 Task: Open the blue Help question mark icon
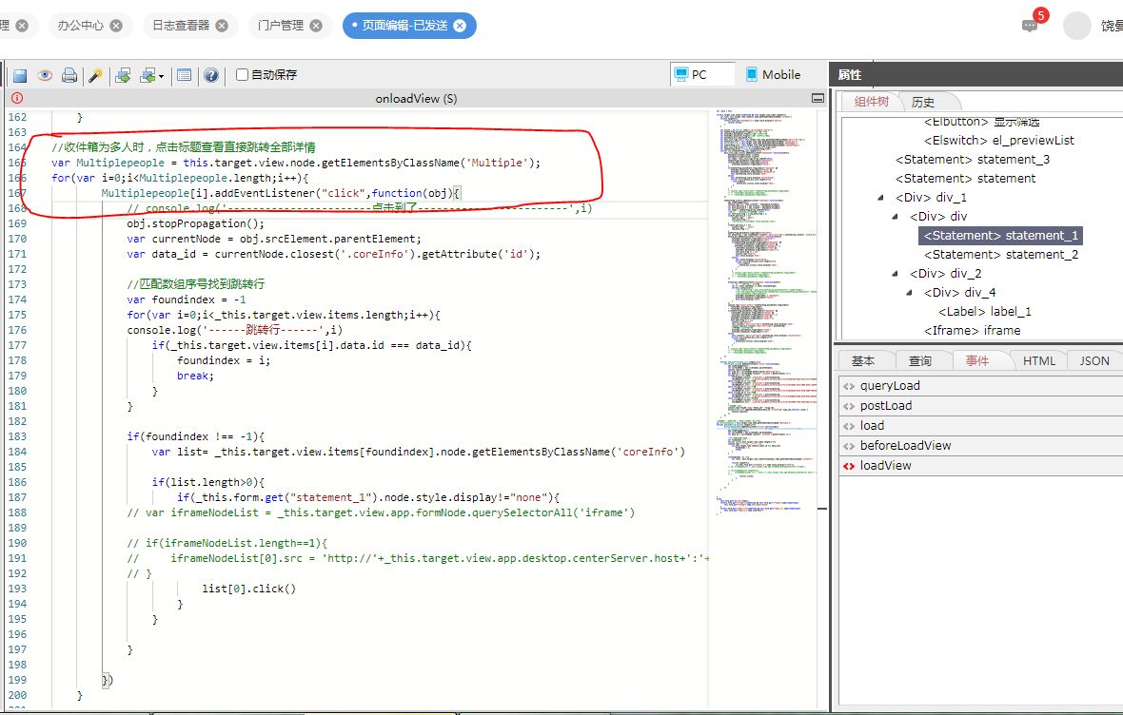click(210, 75)
